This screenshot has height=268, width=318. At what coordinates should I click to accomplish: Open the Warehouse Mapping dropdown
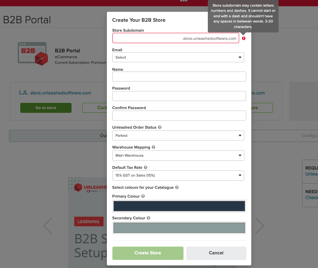click(x=178, y=156)
